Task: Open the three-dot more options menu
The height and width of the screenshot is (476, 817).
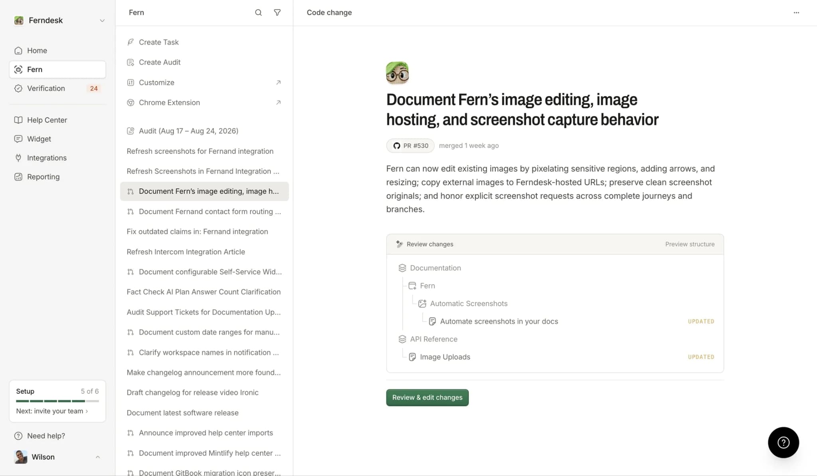Action: [796, 12]
